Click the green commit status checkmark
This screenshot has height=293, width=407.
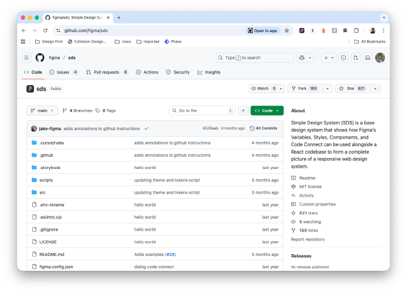[146, 128]
